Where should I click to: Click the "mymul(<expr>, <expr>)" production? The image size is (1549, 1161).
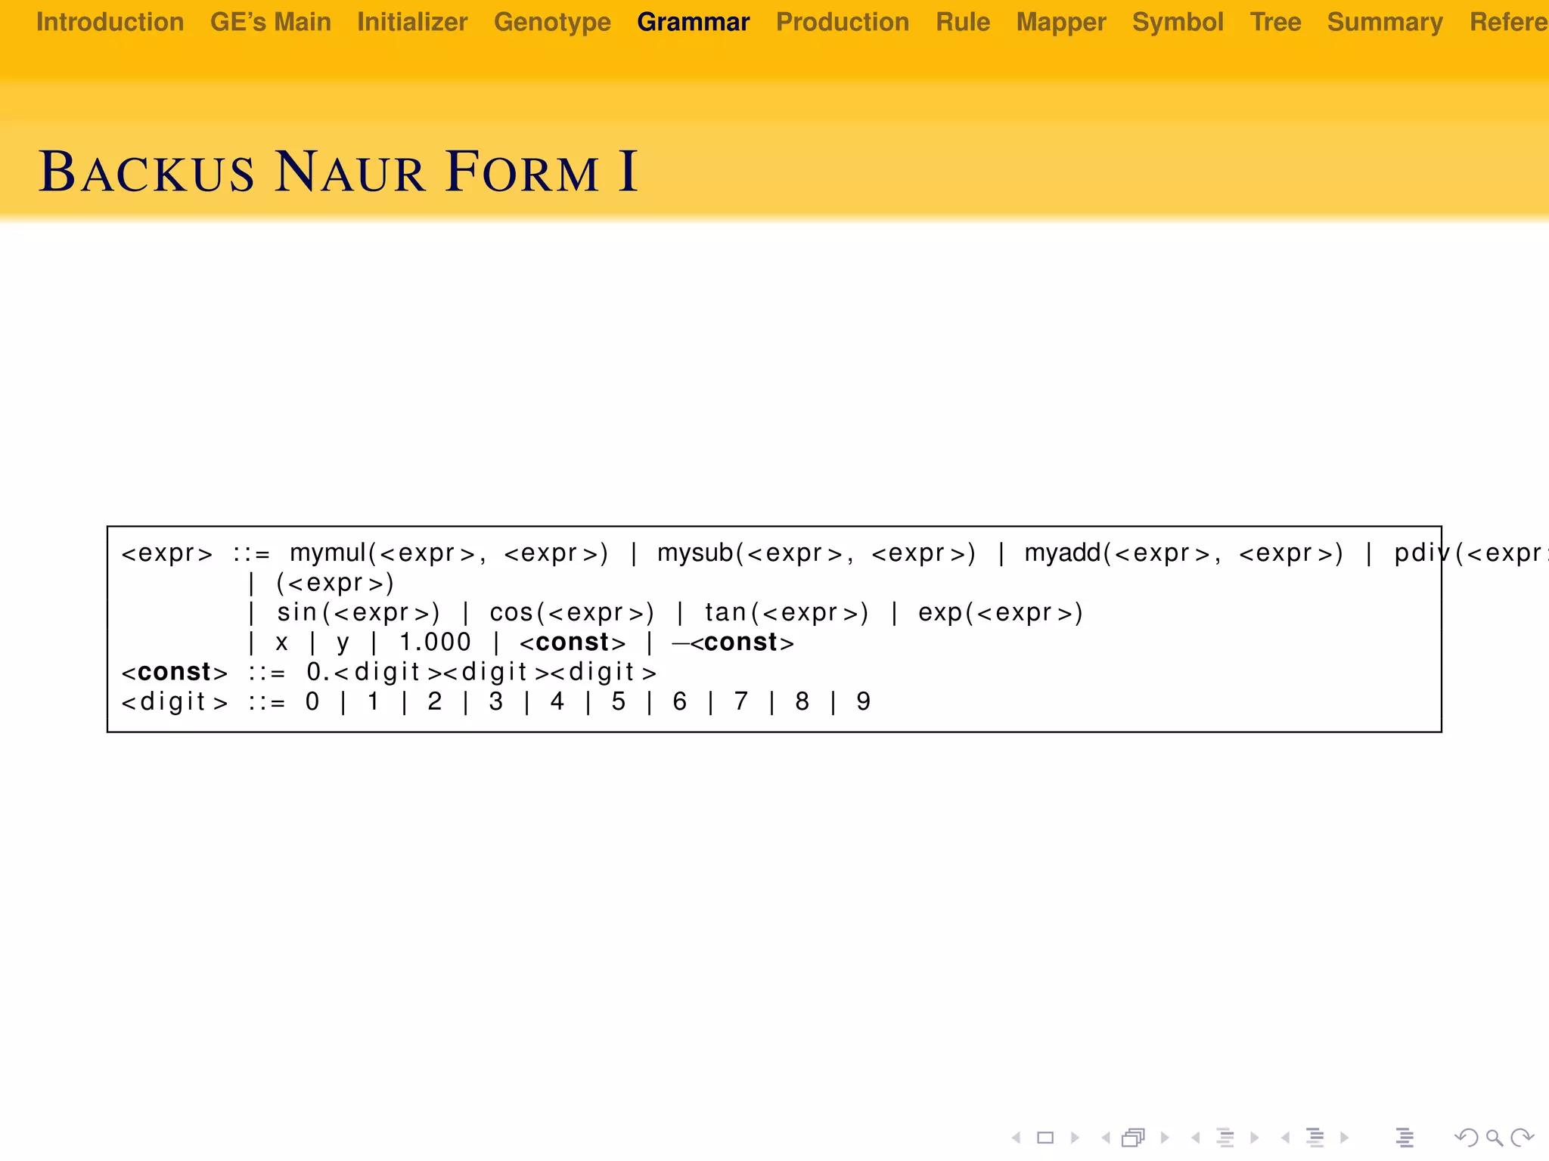pyautogui.click(x=449, y=553)
